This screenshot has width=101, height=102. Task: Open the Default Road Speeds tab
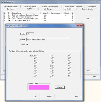(11, 7)
